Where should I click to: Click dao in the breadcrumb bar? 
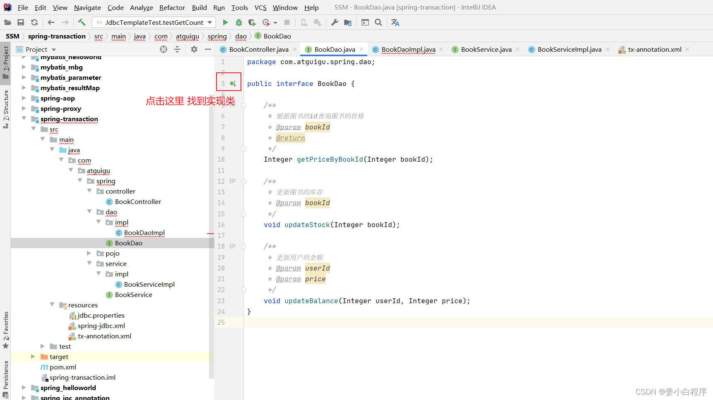click(241, 36)
